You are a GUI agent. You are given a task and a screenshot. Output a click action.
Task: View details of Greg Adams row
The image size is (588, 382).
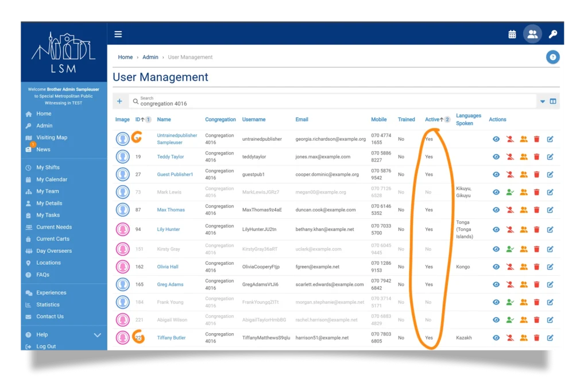496,284
